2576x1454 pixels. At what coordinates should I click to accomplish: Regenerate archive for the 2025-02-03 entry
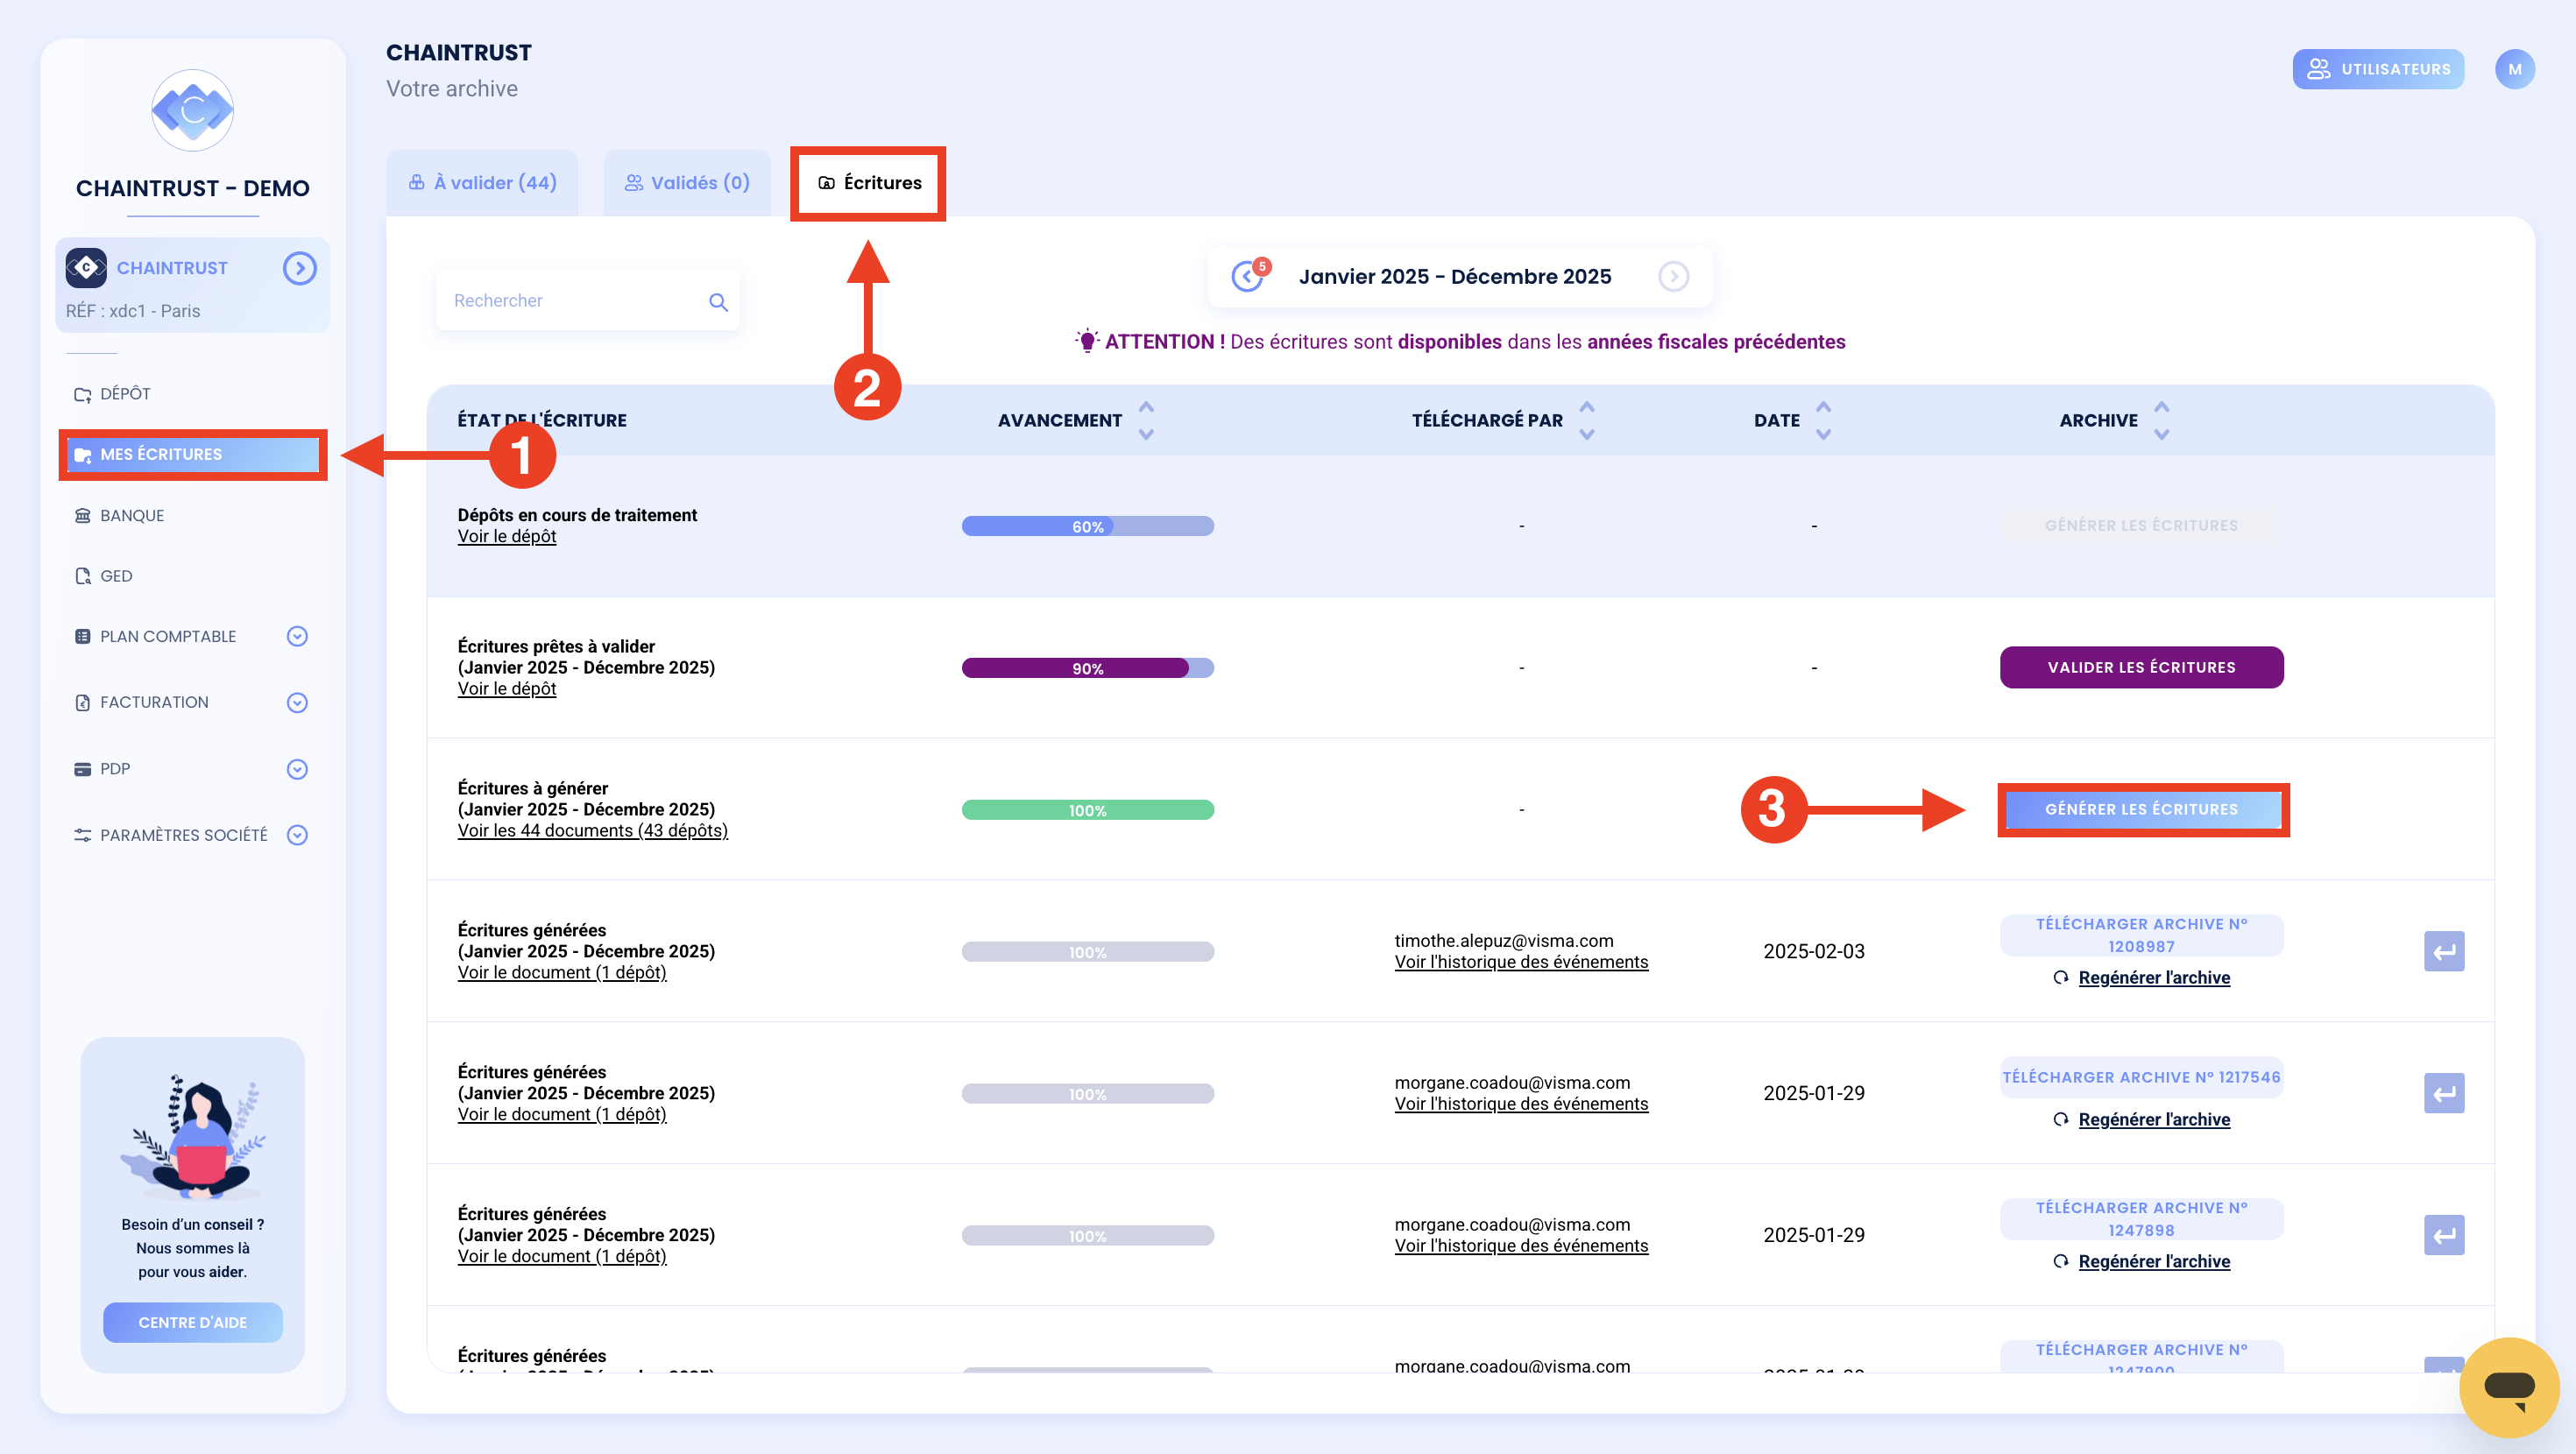(2154, 977)
